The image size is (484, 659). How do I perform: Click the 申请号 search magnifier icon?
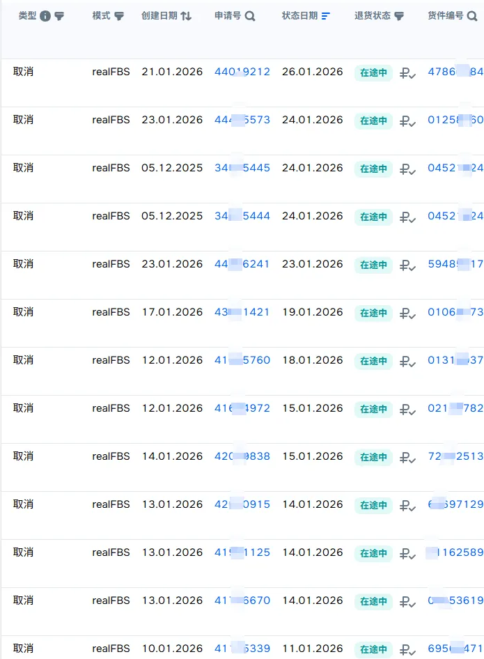pos(250,16)
